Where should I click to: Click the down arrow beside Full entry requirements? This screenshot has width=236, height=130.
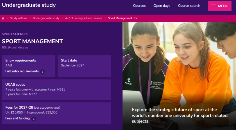[x=43, y=72]
